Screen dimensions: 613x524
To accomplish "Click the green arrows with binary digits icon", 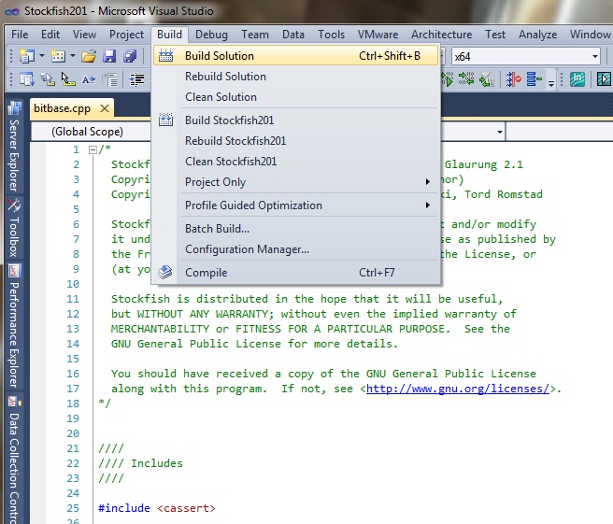I will (x=466, y=79).
